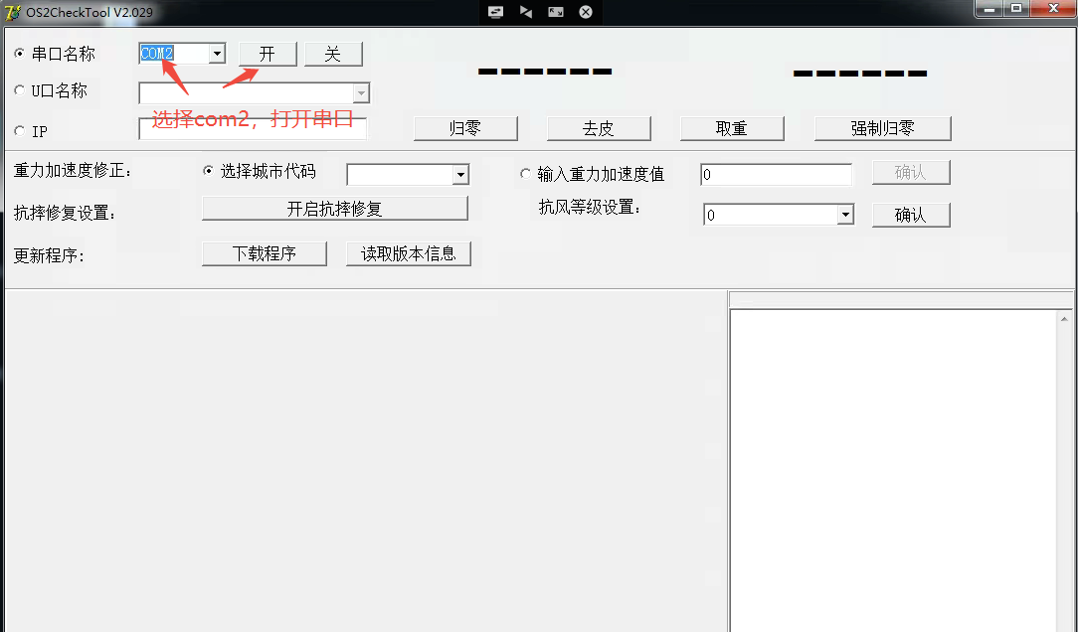Screen dimensions: 1078x632
Task: Open the 抗风等级设置 dropdown
Action: point(845,215)
